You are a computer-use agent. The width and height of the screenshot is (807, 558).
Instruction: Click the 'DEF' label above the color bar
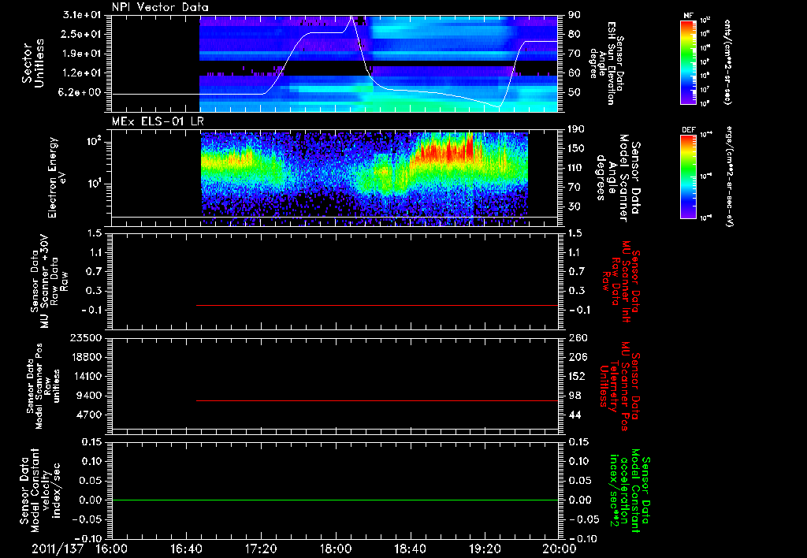pyautogui.click(x=688, y=130)
